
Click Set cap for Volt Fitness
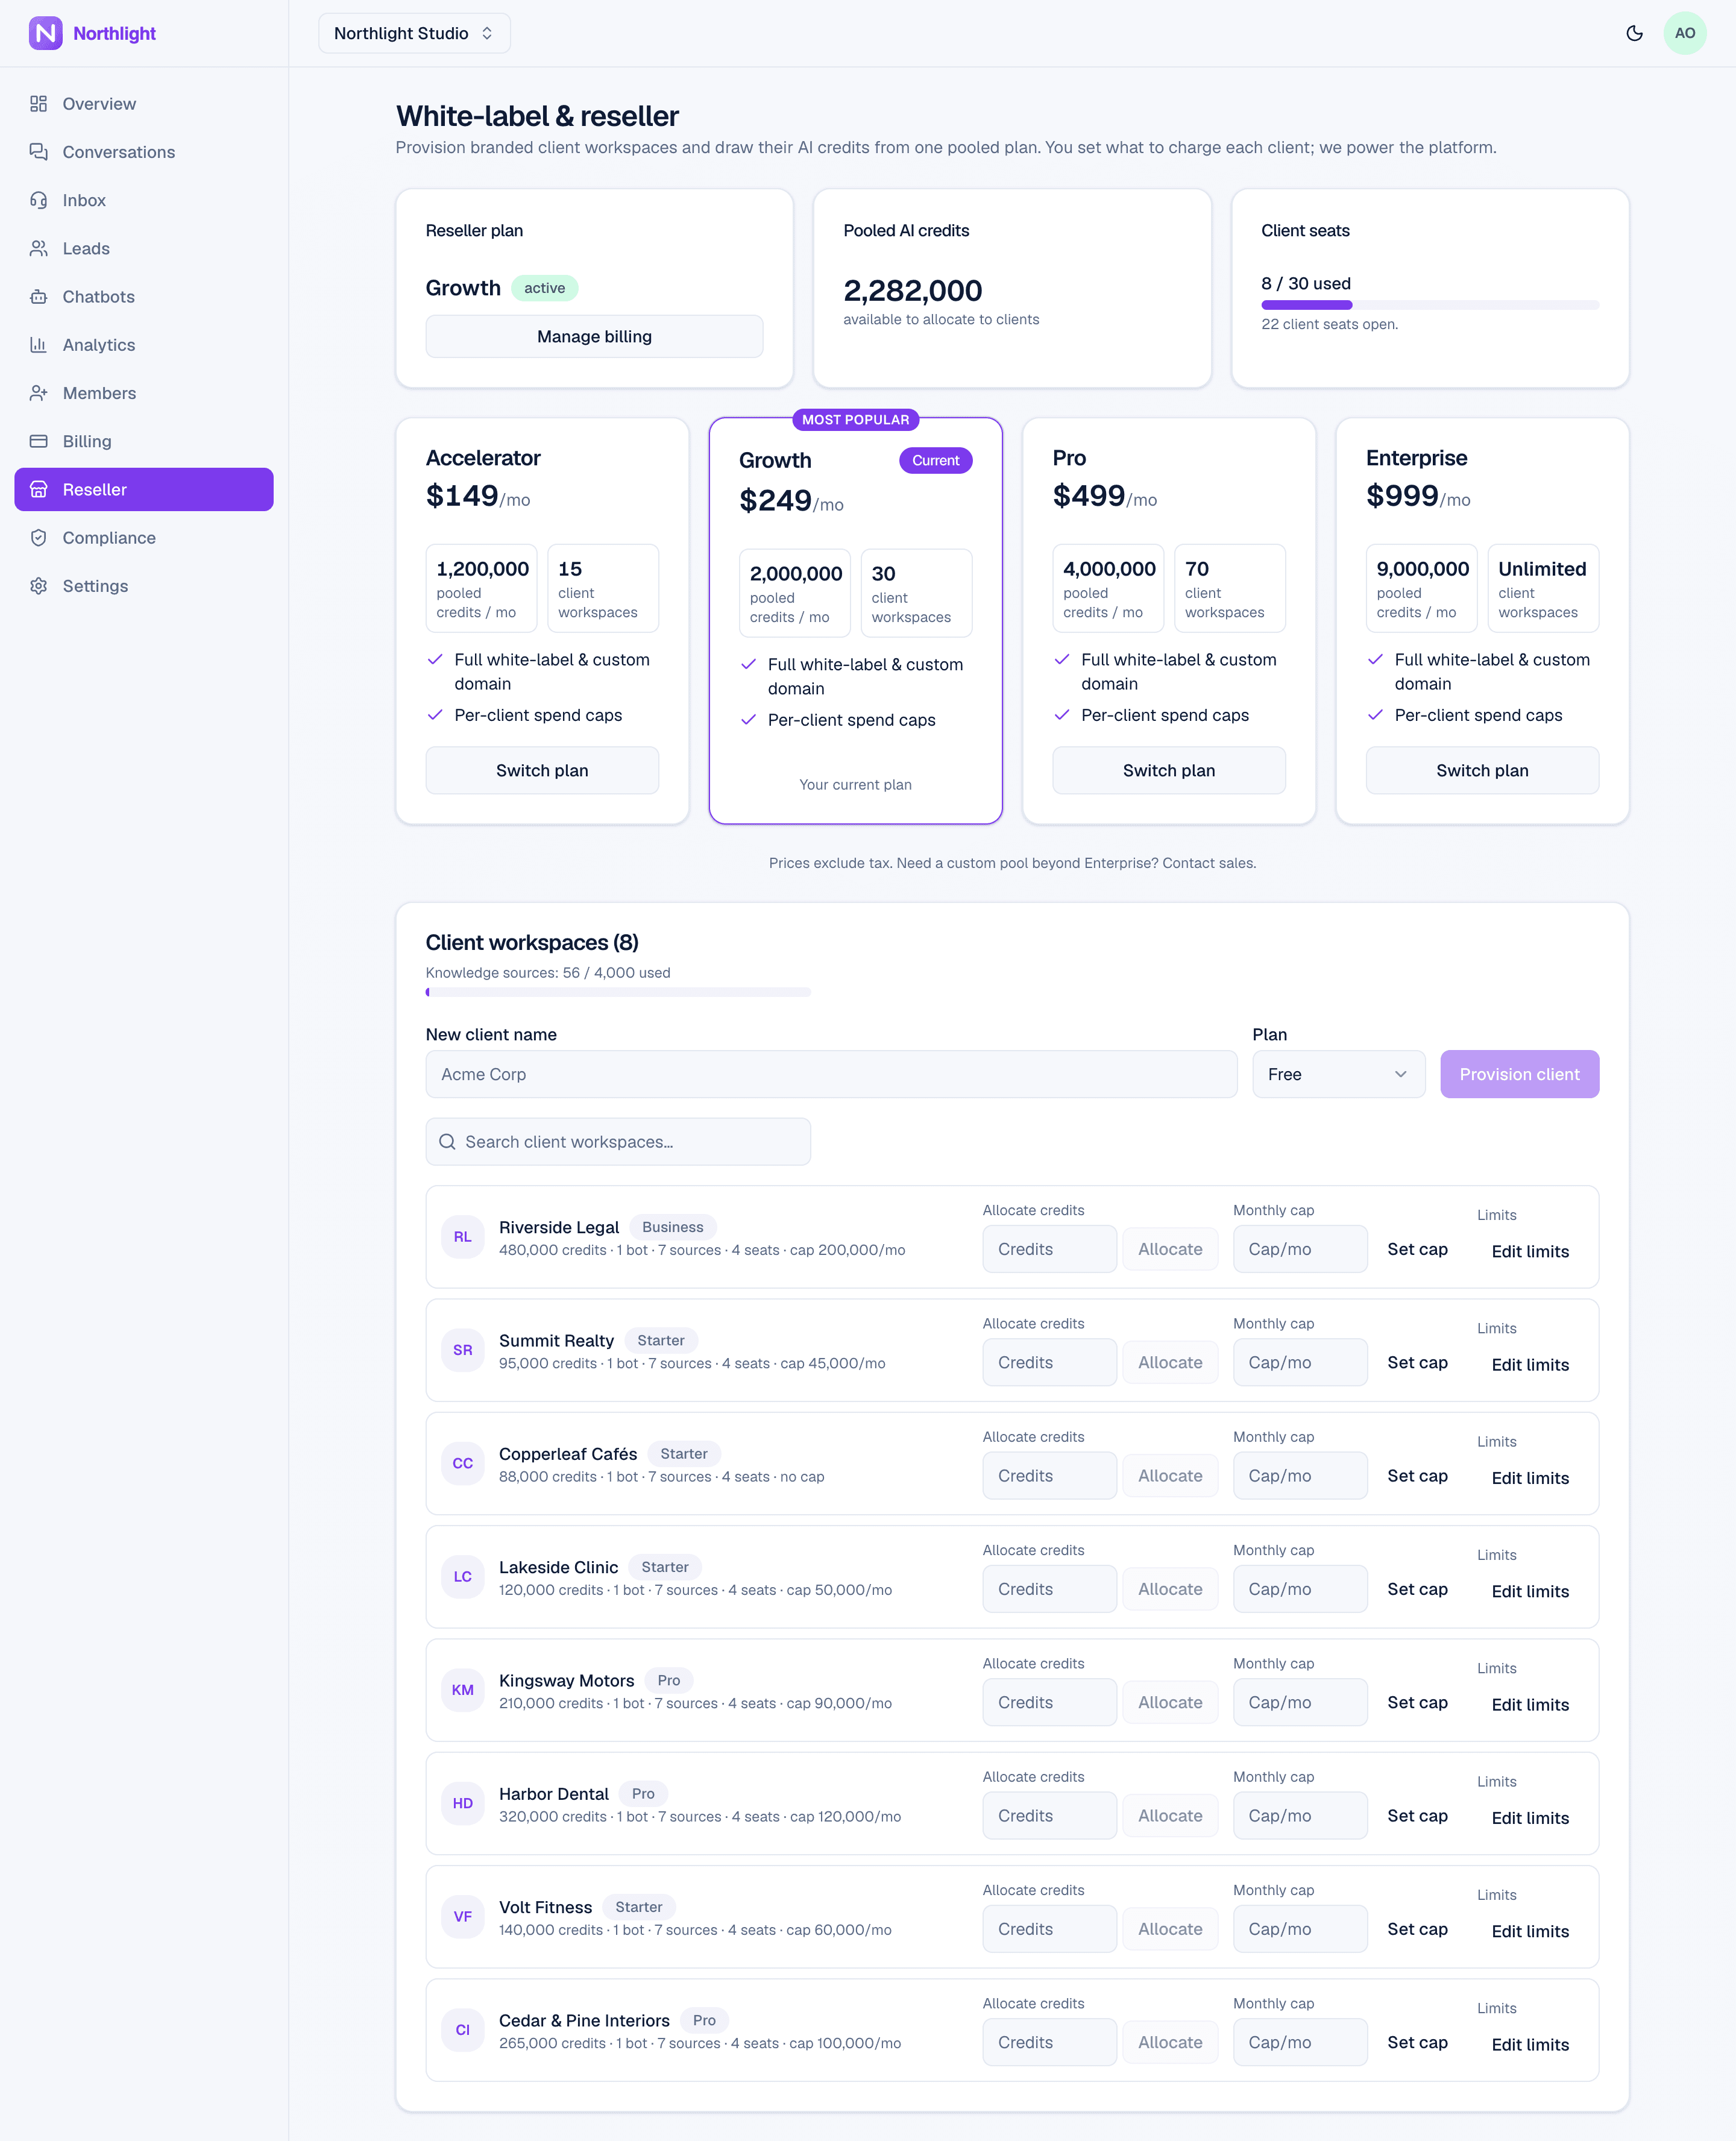(1417, 1929)
